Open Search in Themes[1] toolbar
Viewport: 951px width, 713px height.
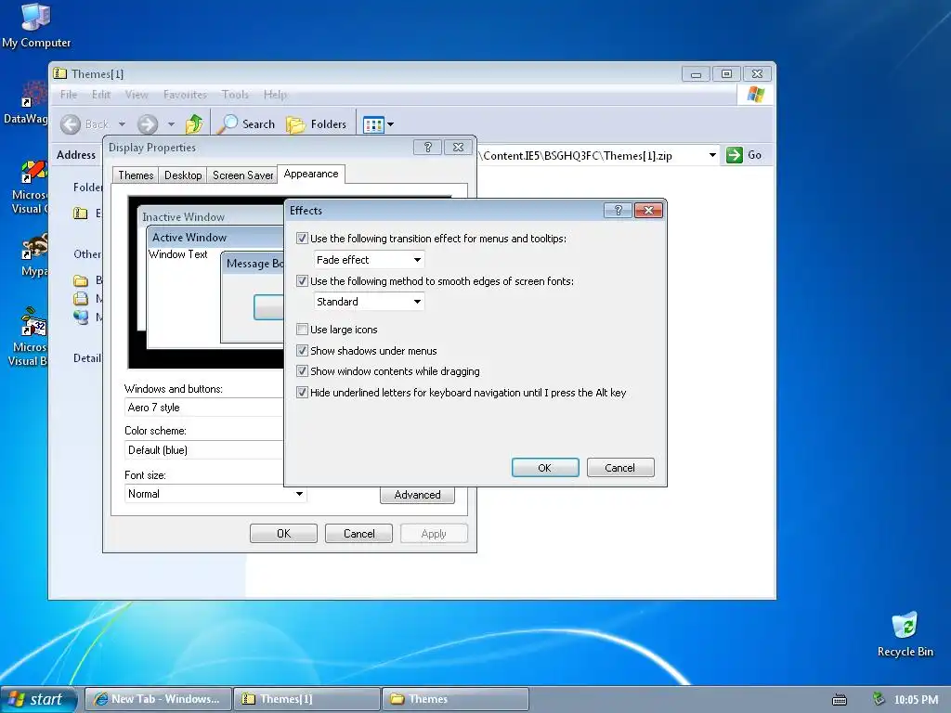pyautogui.click(x=247, y=123)
